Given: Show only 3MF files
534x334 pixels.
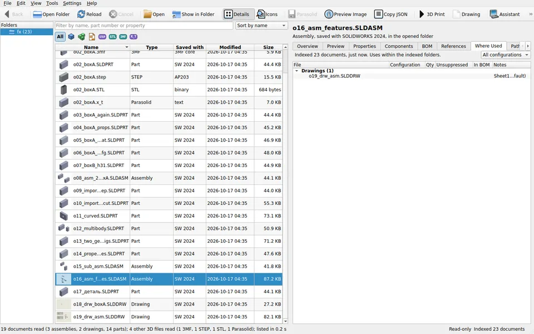Looking at the screenshot, I should [x=123, y=37].
